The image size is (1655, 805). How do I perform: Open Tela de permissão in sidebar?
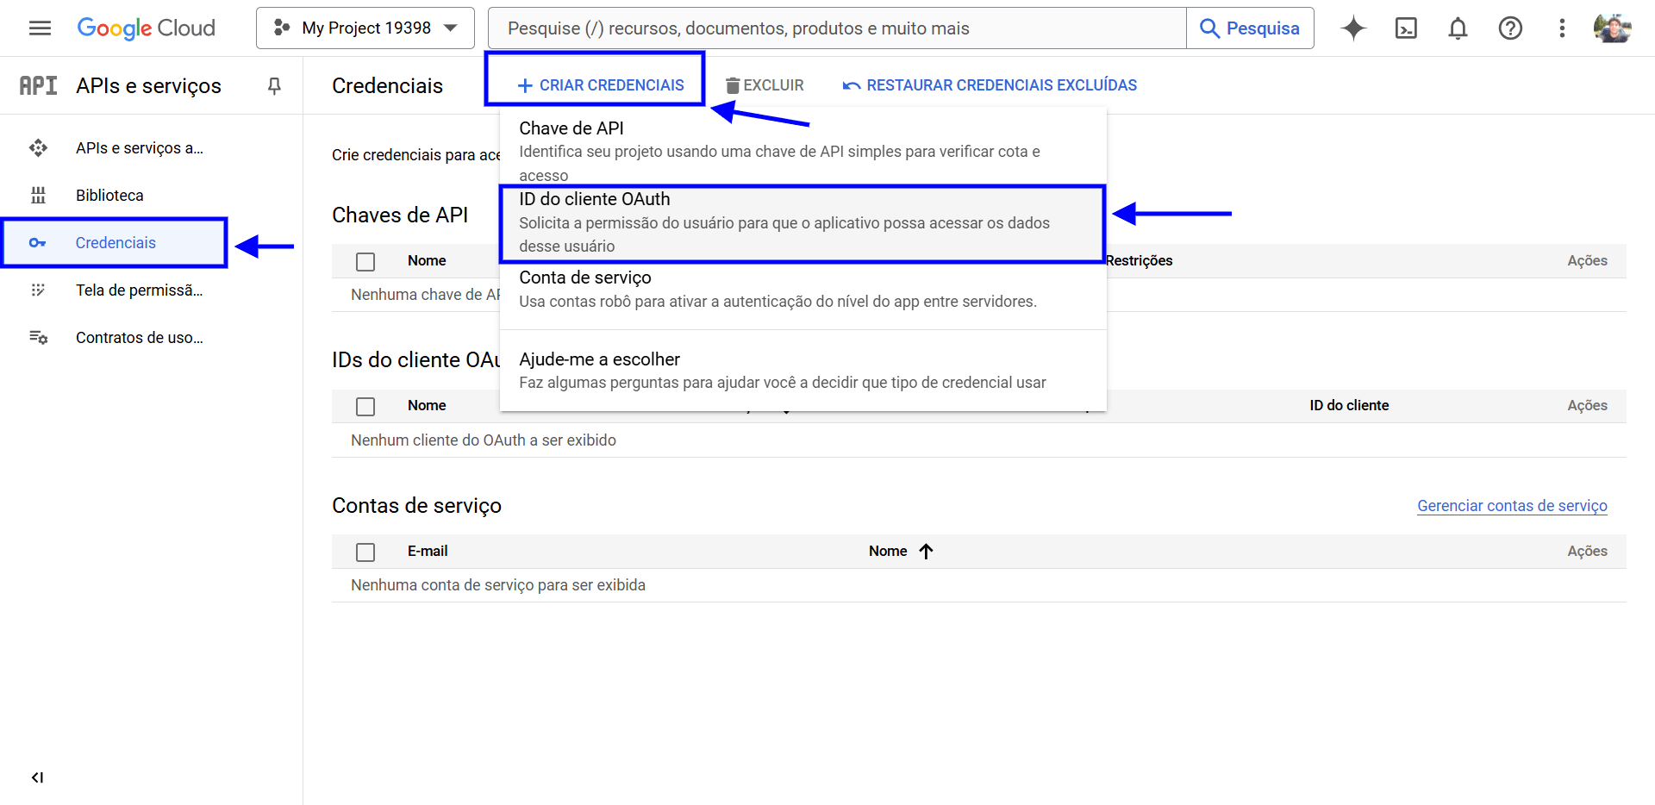pyautogui.click(x=140, y=290)
